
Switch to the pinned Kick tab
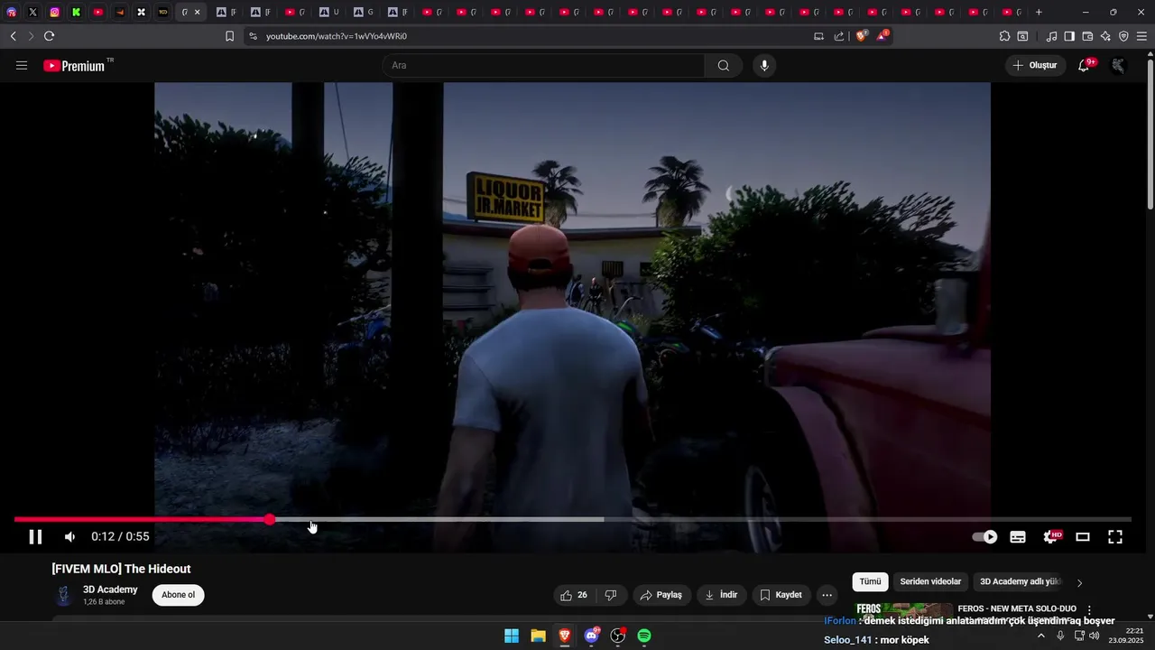[x=76, y=13]
